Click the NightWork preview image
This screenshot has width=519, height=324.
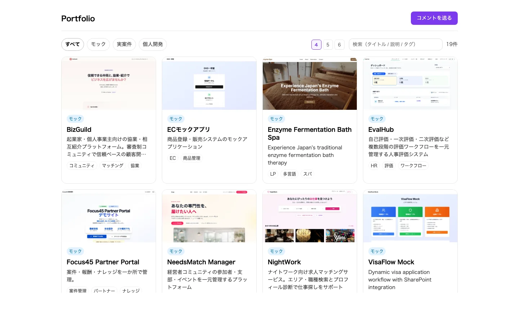(309, 216)
